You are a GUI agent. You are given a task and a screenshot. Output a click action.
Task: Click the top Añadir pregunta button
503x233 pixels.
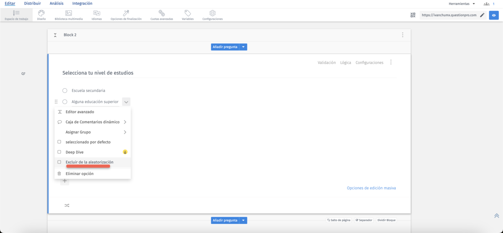click(x=225, y=47)
